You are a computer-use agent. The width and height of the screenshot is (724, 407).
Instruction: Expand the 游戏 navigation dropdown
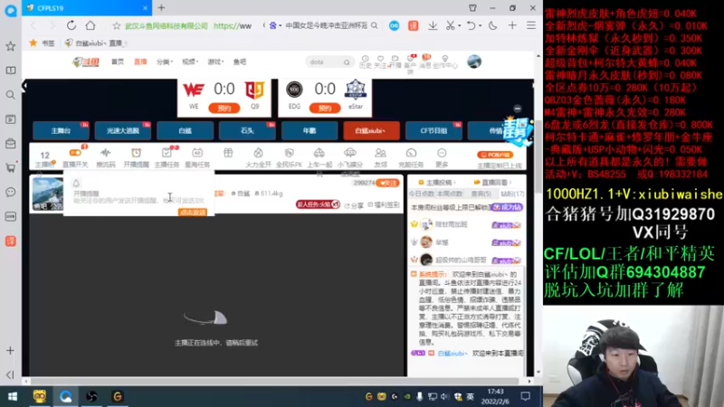[x=215, y=62]
